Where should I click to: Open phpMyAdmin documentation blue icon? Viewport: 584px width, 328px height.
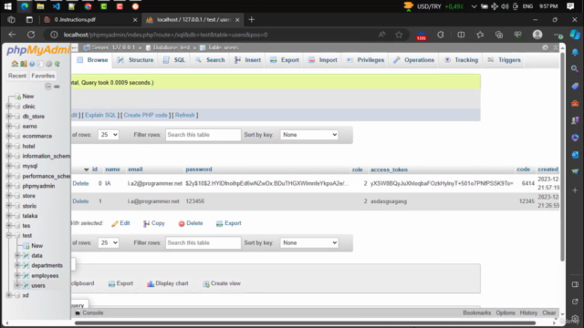tap(32, 64)
